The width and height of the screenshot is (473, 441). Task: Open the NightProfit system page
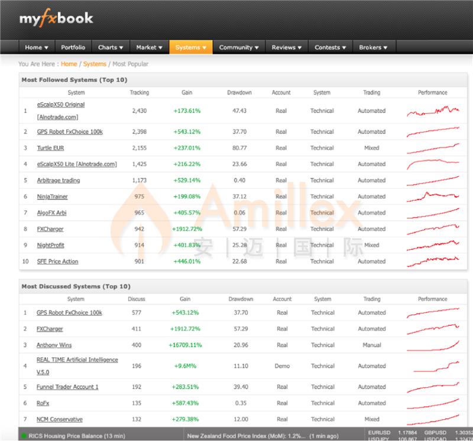(x=50, y=245)
